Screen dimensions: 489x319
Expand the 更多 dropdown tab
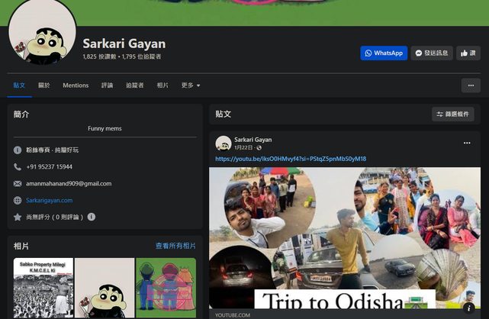pyautogui.click(x=191, y=85)
